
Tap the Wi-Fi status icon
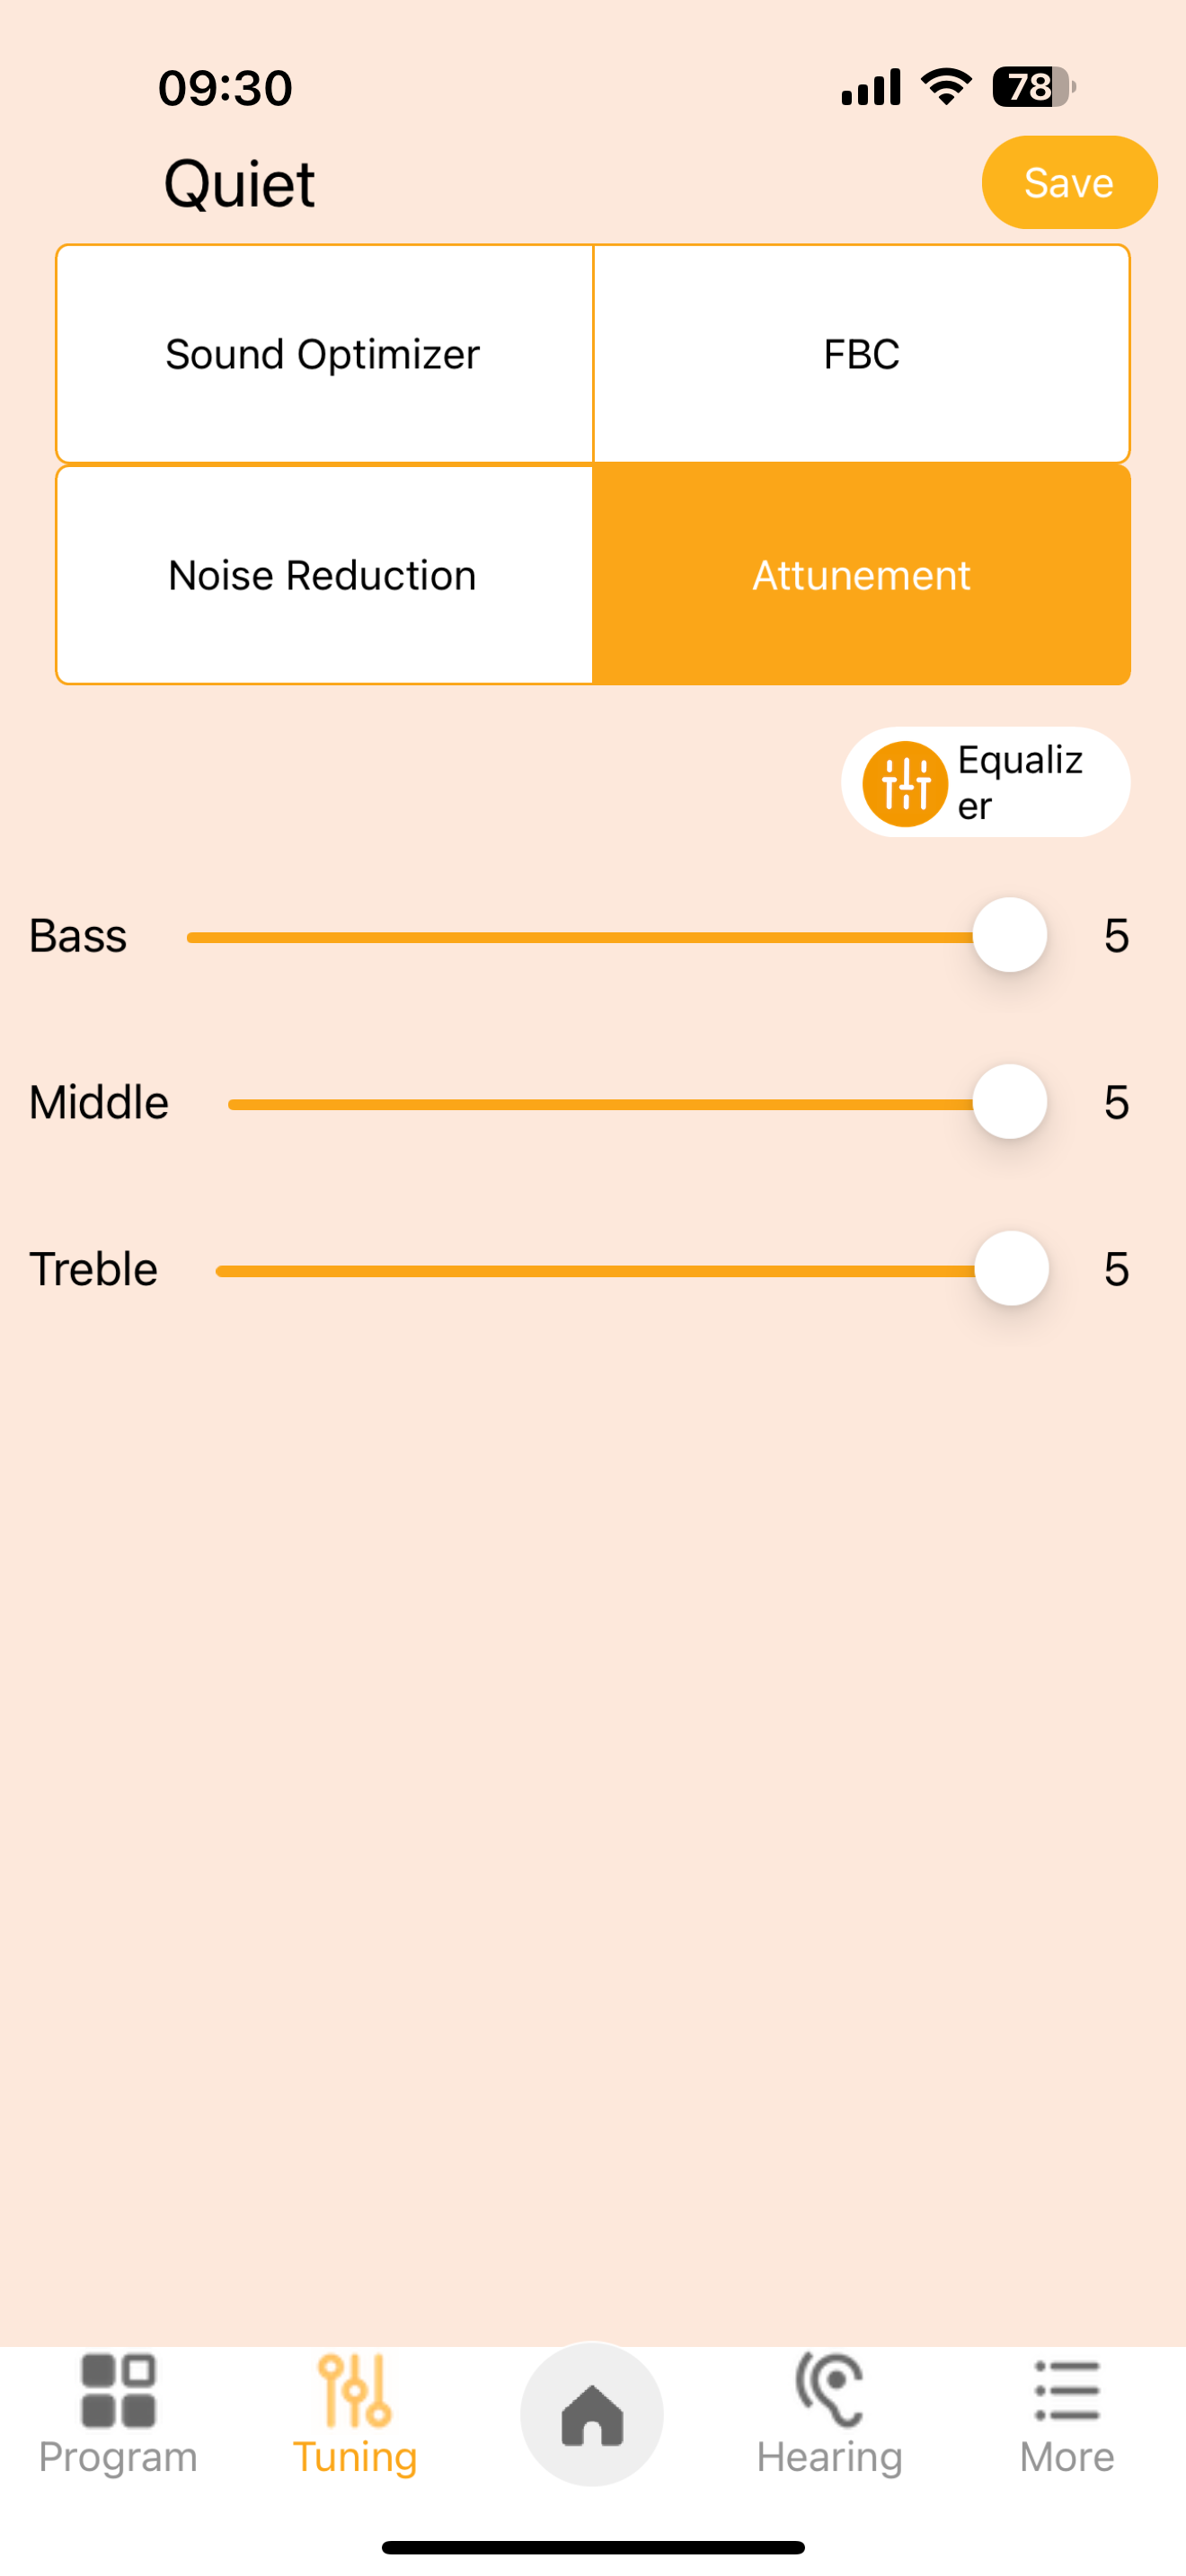pyautogui.click(x=947, y=87)
